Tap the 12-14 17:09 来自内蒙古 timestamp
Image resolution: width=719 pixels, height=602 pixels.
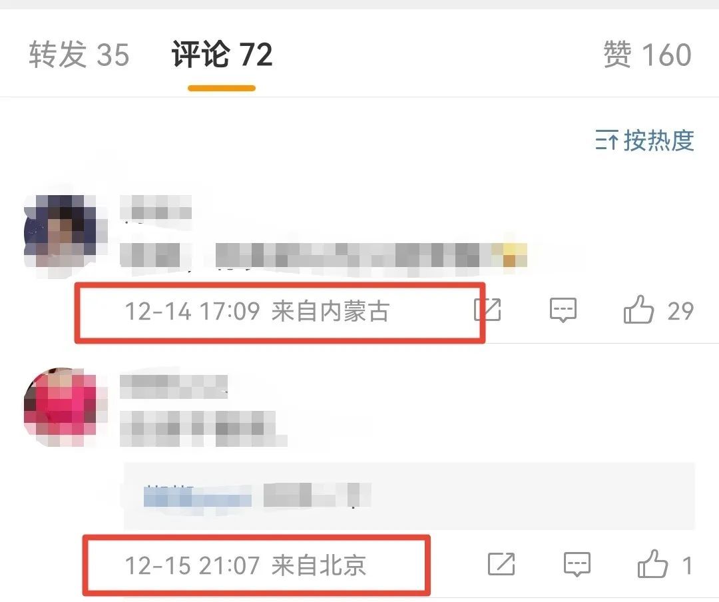coord(257,311)
